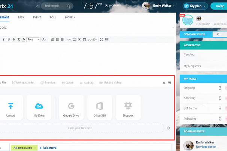
Task: Click the Add tag option
Action: [x=87, y=83]
